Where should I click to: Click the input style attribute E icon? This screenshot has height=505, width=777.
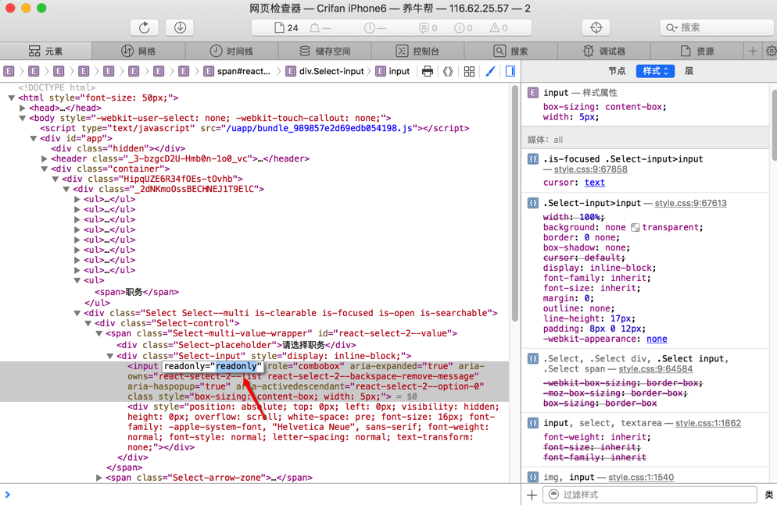[x=532, y=93]
